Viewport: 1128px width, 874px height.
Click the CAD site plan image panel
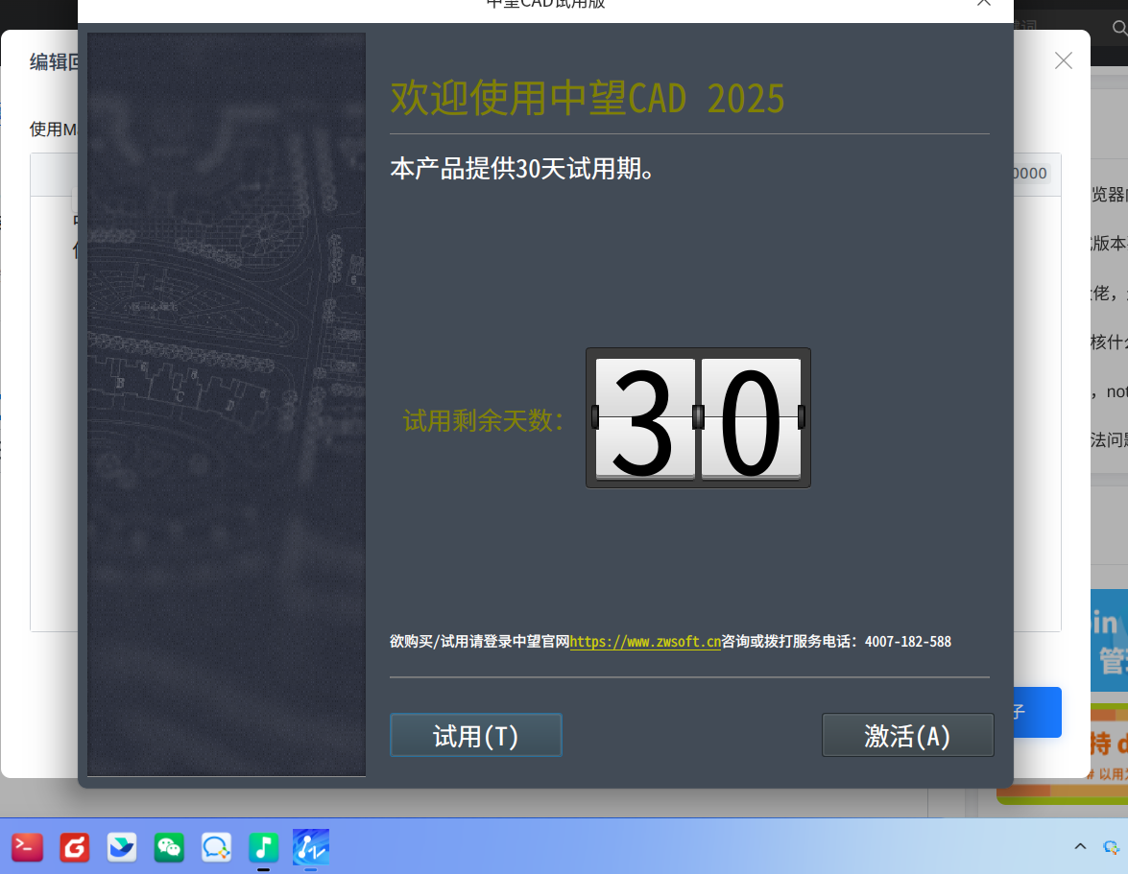pyautogui.click(x=227, y=404)
